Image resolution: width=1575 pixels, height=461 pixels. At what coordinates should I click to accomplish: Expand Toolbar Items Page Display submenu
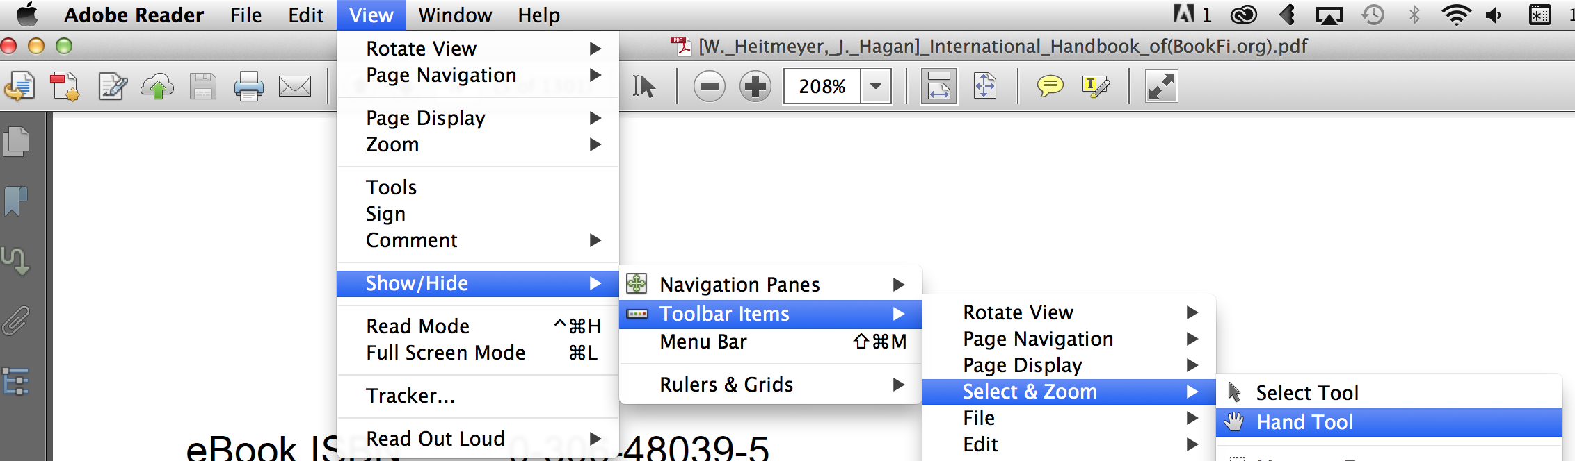pyautogui.click(x=1069, y=365)
